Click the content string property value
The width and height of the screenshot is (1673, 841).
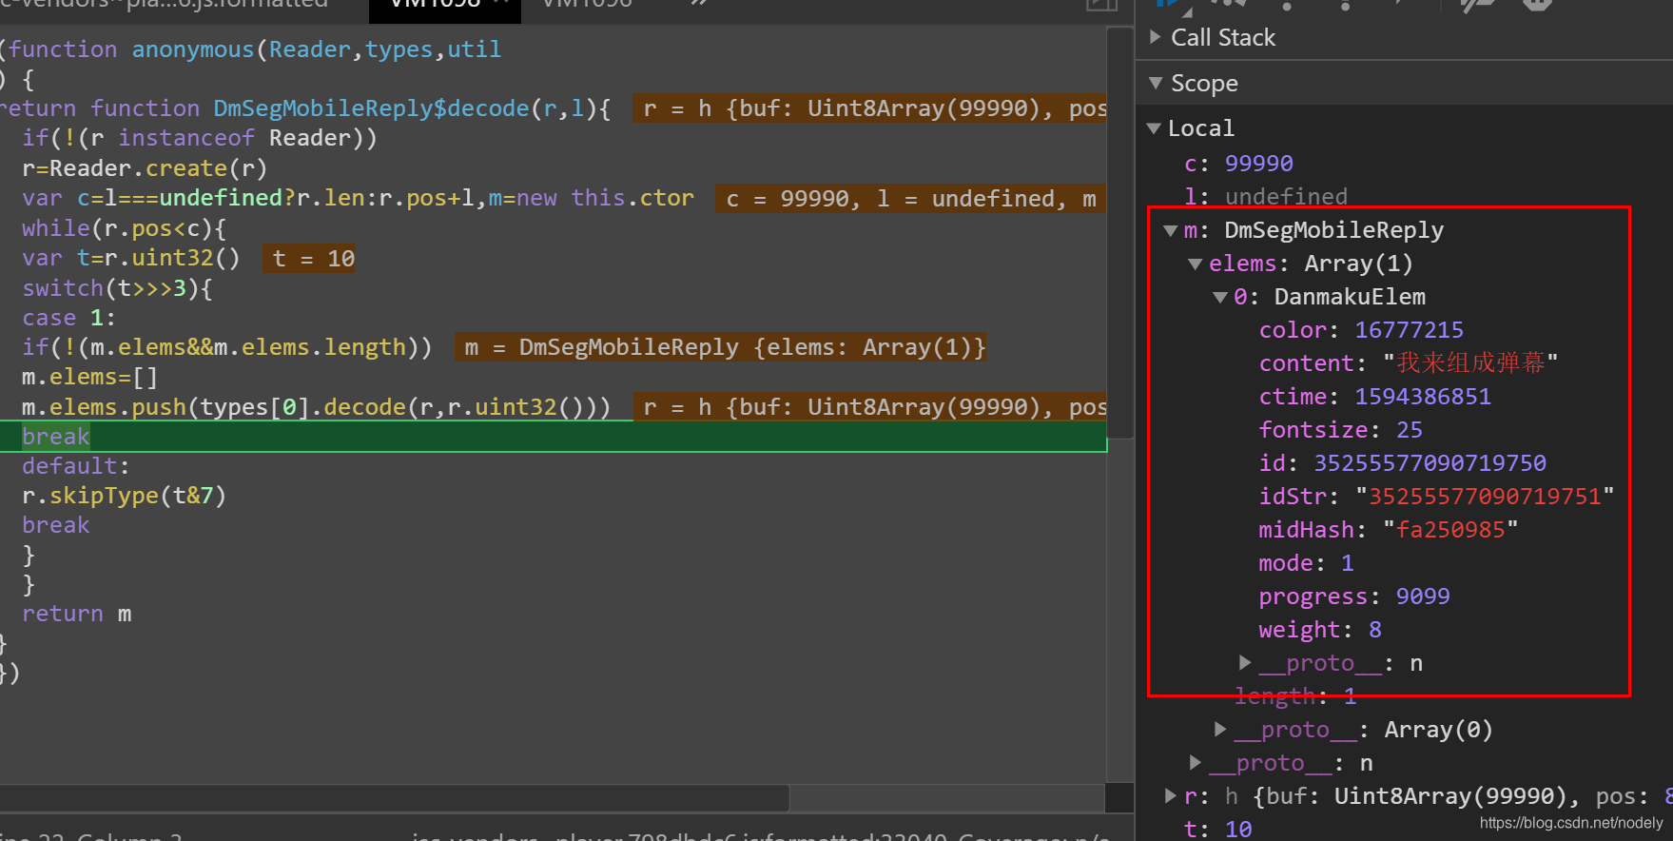[1470, 363]
